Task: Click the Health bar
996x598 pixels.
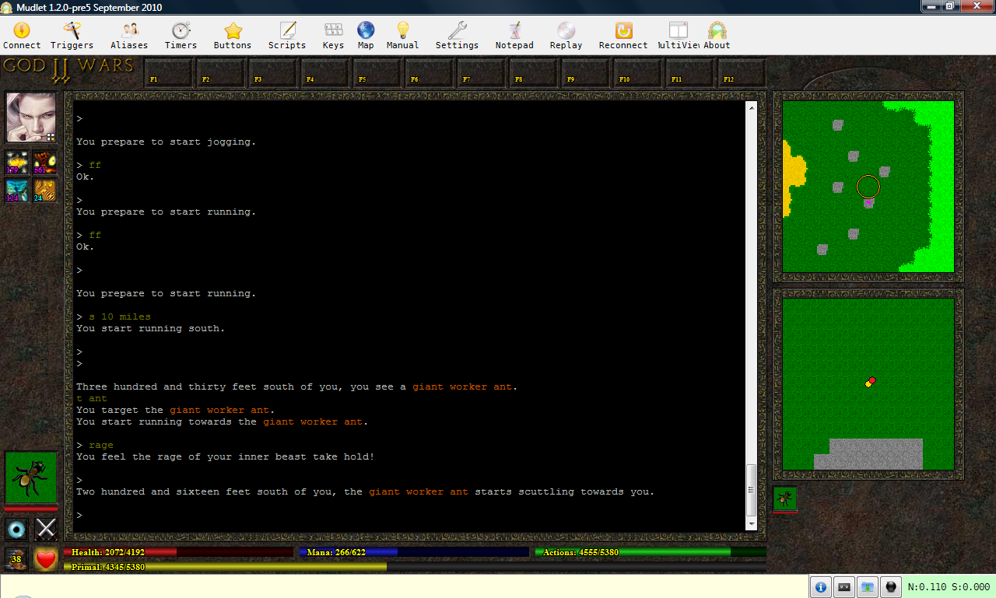Action: pyautogui.click(x=178, y=552)
